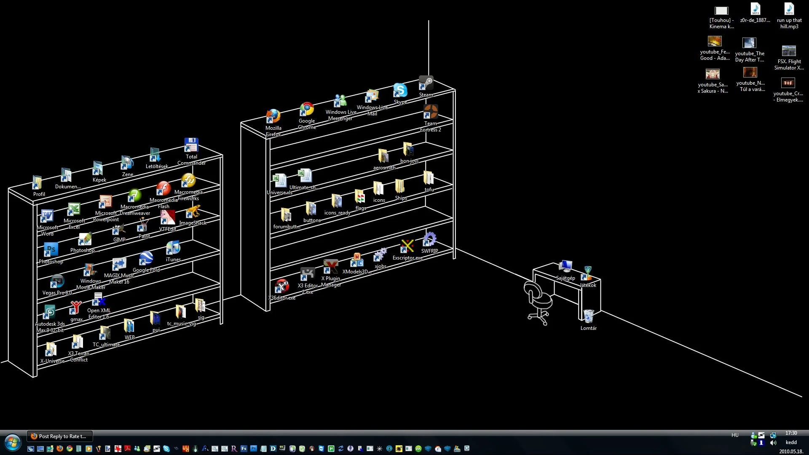Select the Universe.xls spreadsheet
The image size is (809, 455).
click(279, 181)
